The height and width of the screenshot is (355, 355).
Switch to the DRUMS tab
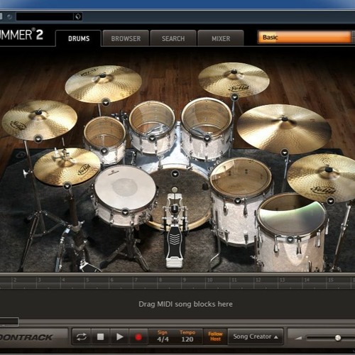point(79,38)
